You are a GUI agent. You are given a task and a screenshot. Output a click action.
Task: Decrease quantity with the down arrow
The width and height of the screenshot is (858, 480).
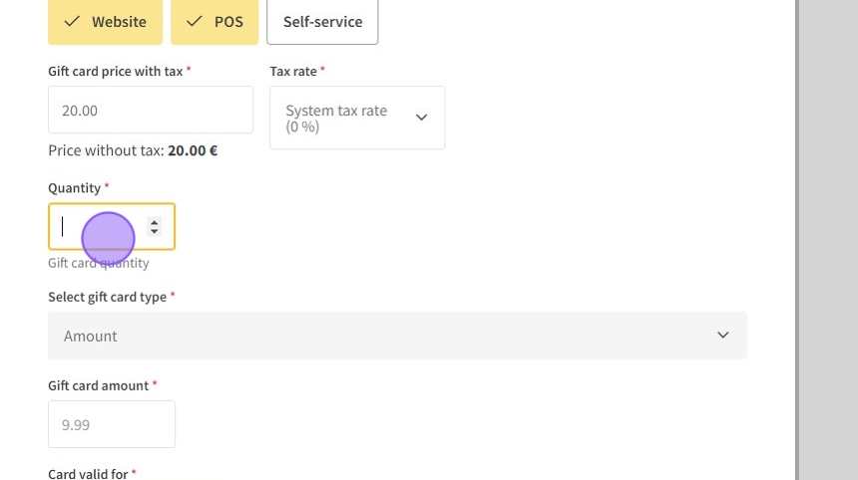pyautogui.click(x=154, y=232)
